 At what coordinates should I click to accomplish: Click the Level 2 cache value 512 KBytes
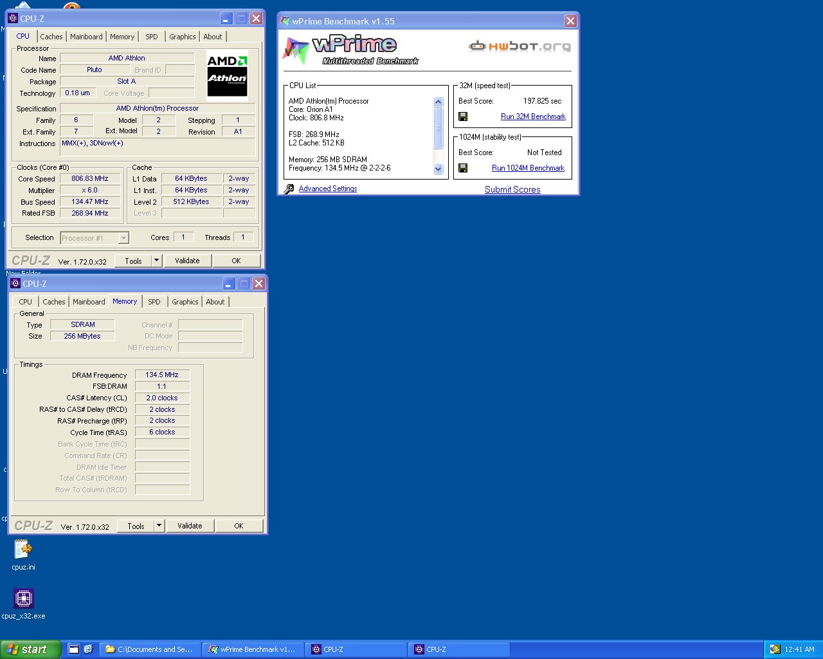191,201
